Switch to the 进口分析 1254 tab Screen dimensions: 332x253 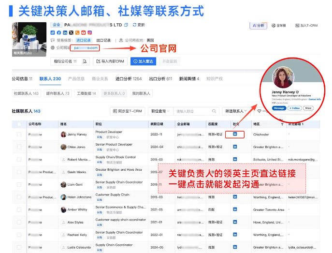pyautogui.click(x=128, y=78)
